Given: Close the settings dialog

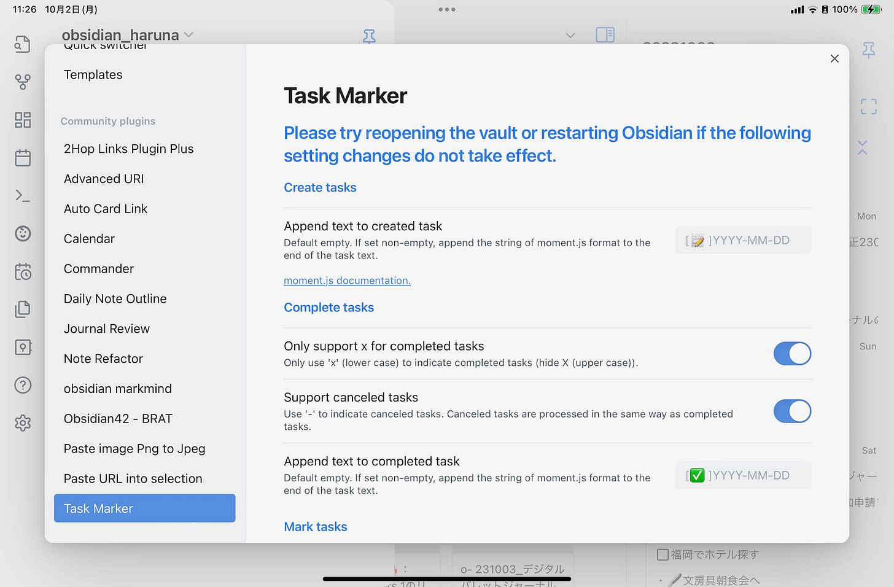Looking at the screenshot, I should tap(834, 58).
